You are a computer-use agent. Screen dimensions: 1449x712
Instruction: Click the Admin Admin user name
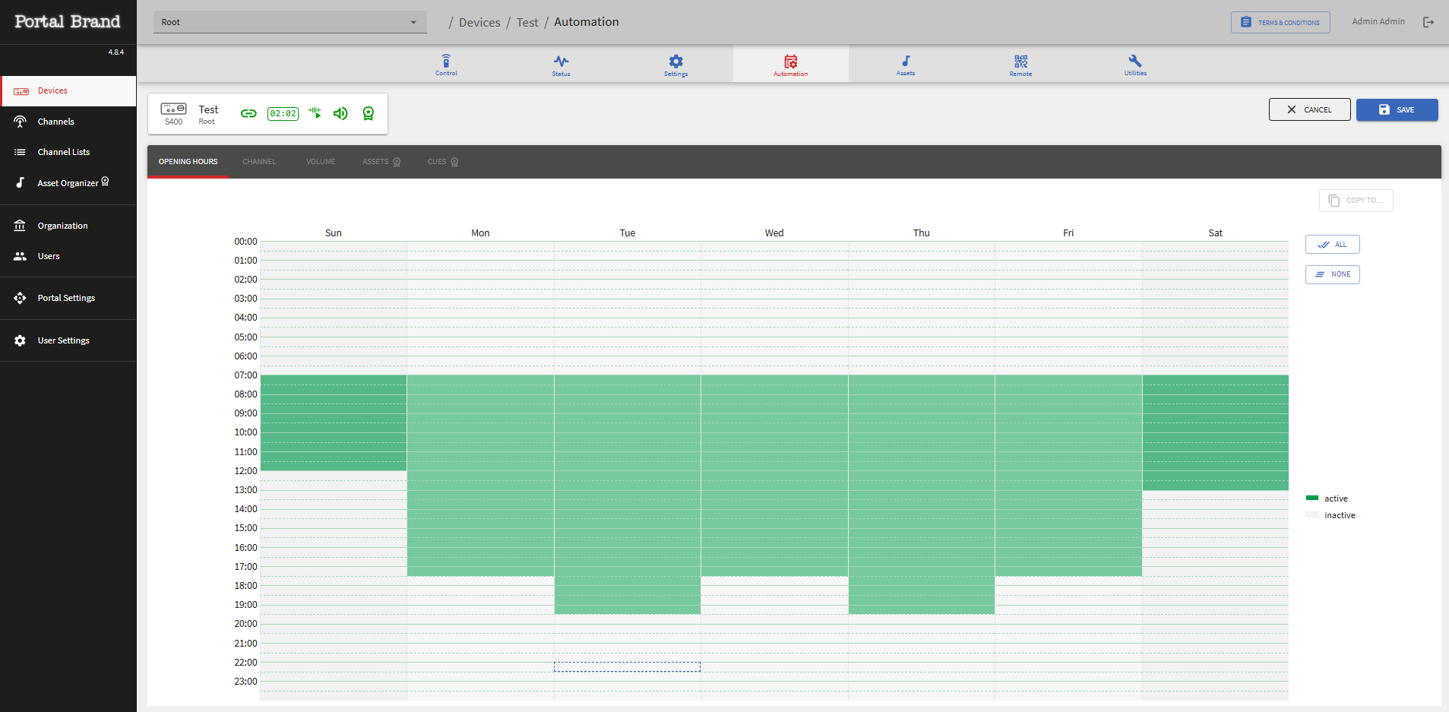click(1378, 22)
